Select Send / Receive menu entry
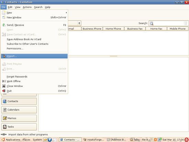This screenshot has width=189, height=142. pyautogui.click(x=34, y=25)
